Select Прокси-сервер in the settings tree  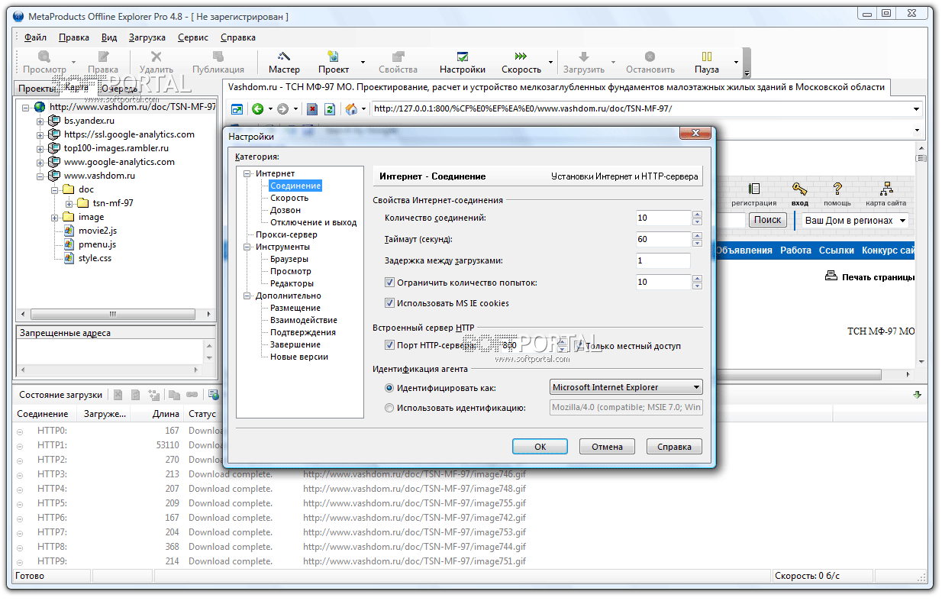[286, 234]
